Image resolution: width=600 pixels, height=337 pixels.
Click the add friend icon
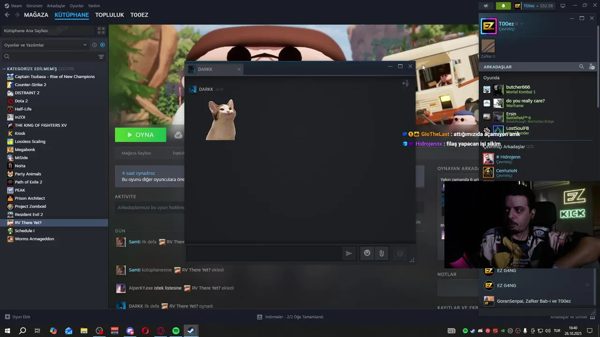(592, 66)
